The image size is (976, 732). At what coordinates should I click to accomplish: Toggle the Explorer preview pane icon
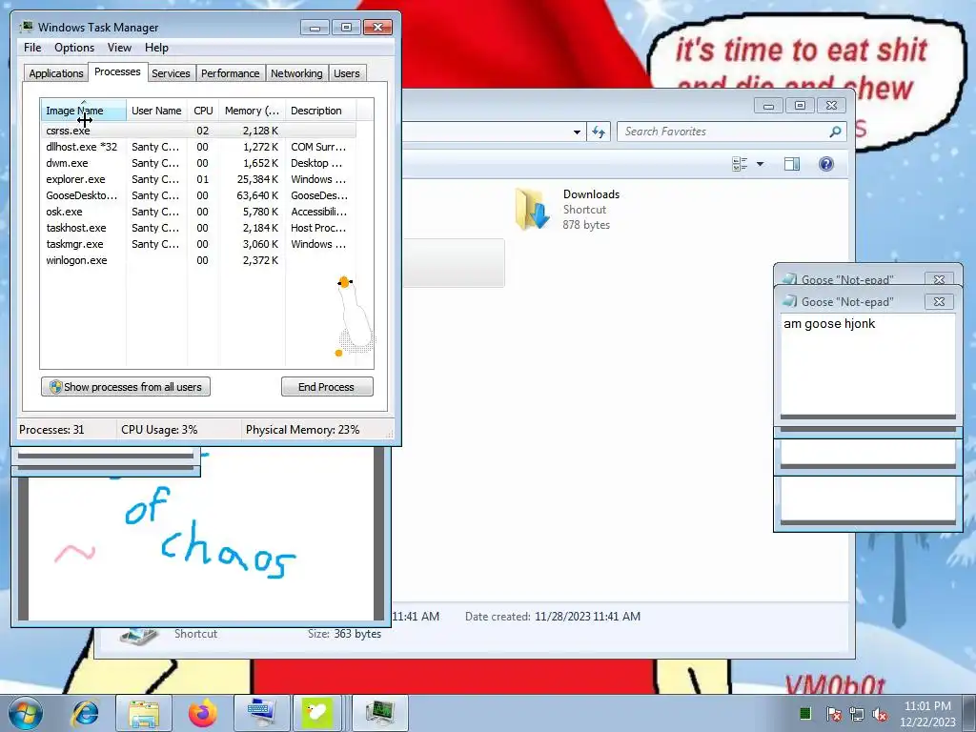click(792, 164)
